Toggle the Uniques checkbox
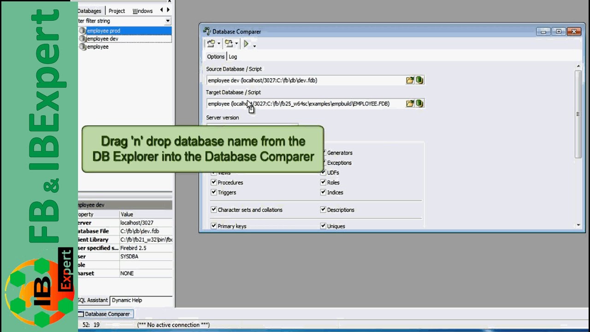This screenshot has height=332, width=590. [x=324, y=226]
